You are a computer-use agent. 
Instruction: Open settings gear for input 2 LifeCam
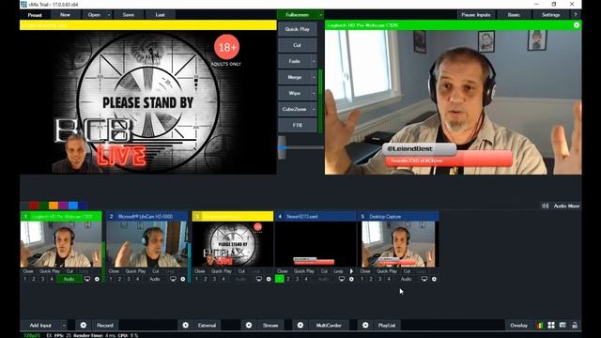pos(183,279)
